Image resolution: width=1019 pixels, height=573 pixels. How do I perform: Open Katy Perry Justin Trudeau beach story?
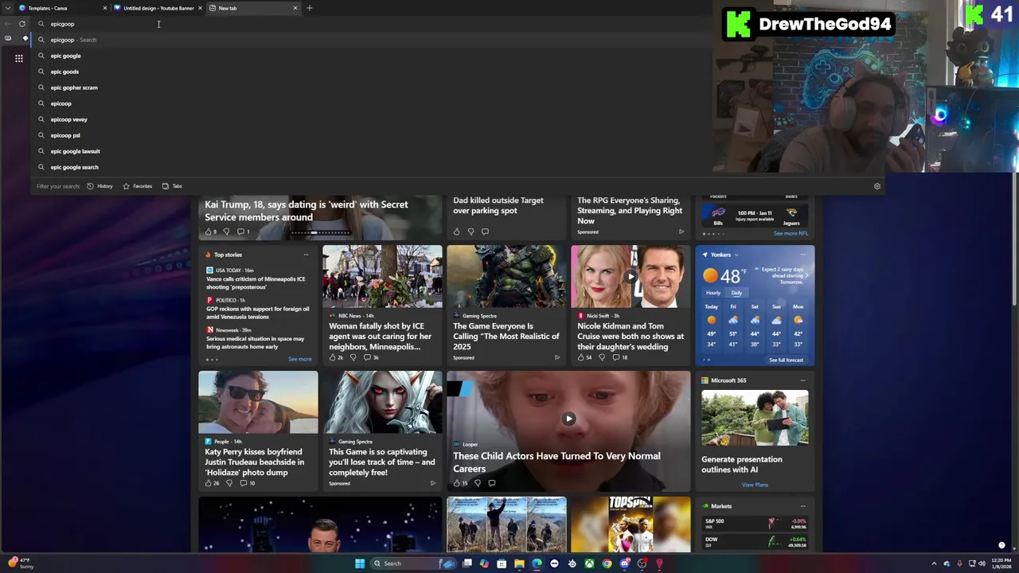point(255,462)
